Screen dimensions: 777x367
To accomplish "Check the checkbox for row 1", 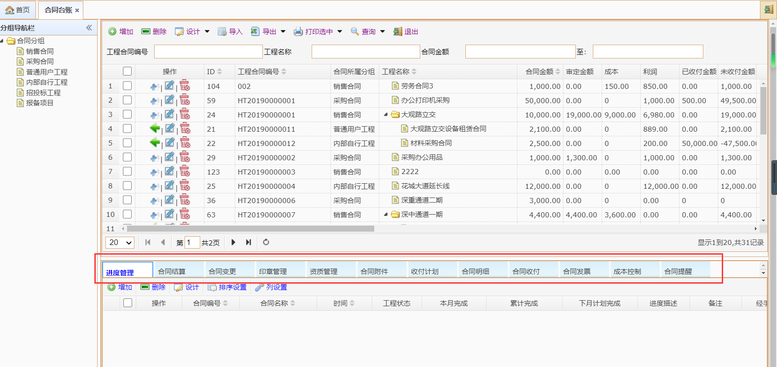I will coord(128,86).
